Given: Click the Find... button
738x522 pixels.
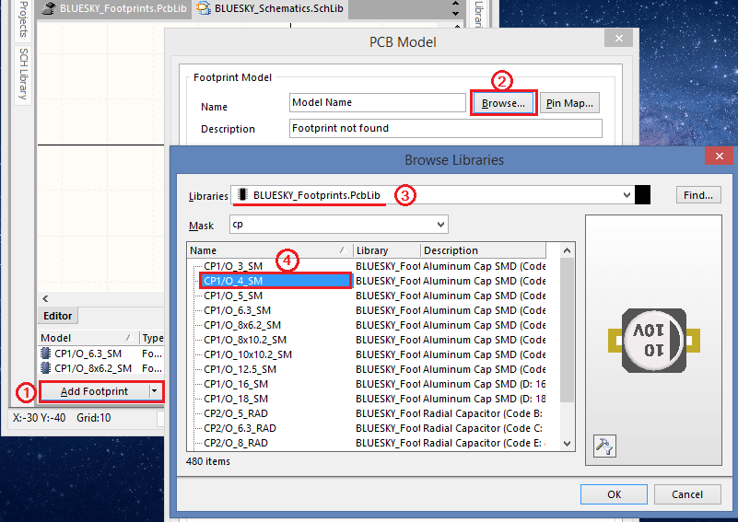Looking at the screenshot, I should coord(698,194).
